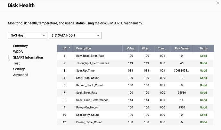Open the disk Settings section
Image resolution: width=221 pixels, height=130 pixels.
(x=19, y=69)
